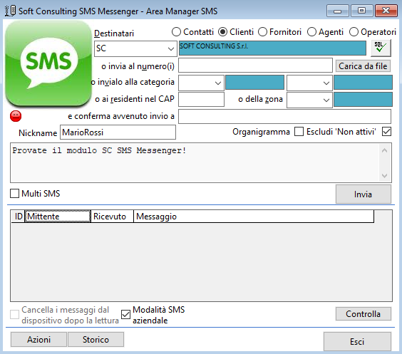402x354 pixels.
Task: Click the invia al numero(i) input field
Action: pos(255,66)
